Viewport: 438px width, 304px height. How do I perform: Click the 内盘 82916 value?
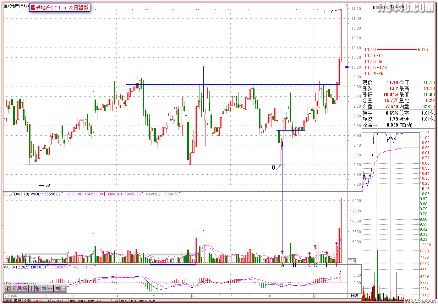[x=429, y=106]
